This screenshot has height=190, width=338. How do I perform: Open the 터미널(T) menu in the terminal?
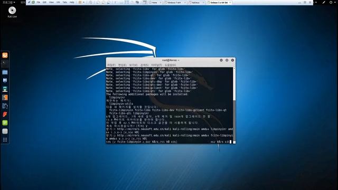[156, 65]
